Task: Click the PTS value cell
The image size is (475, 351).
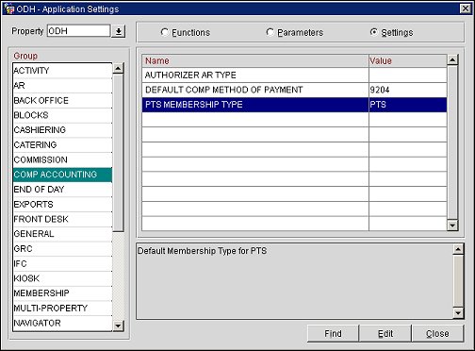Action: click(408, 105)
